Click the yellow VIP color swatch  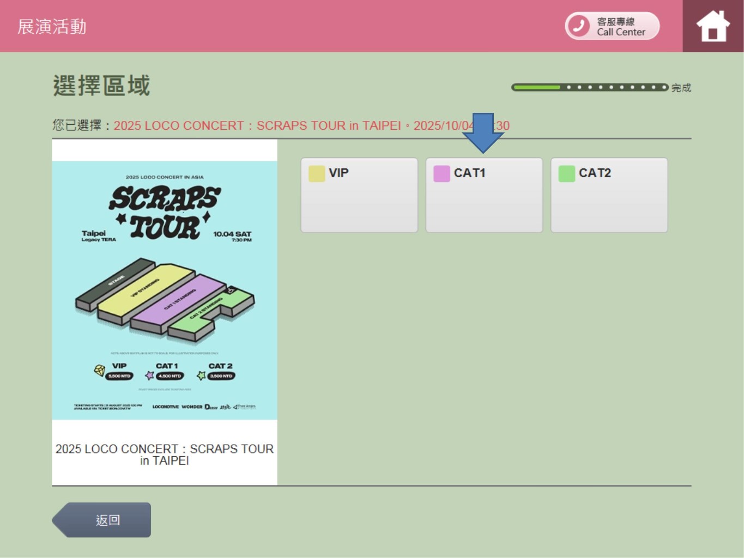click(x=317, y=174)
